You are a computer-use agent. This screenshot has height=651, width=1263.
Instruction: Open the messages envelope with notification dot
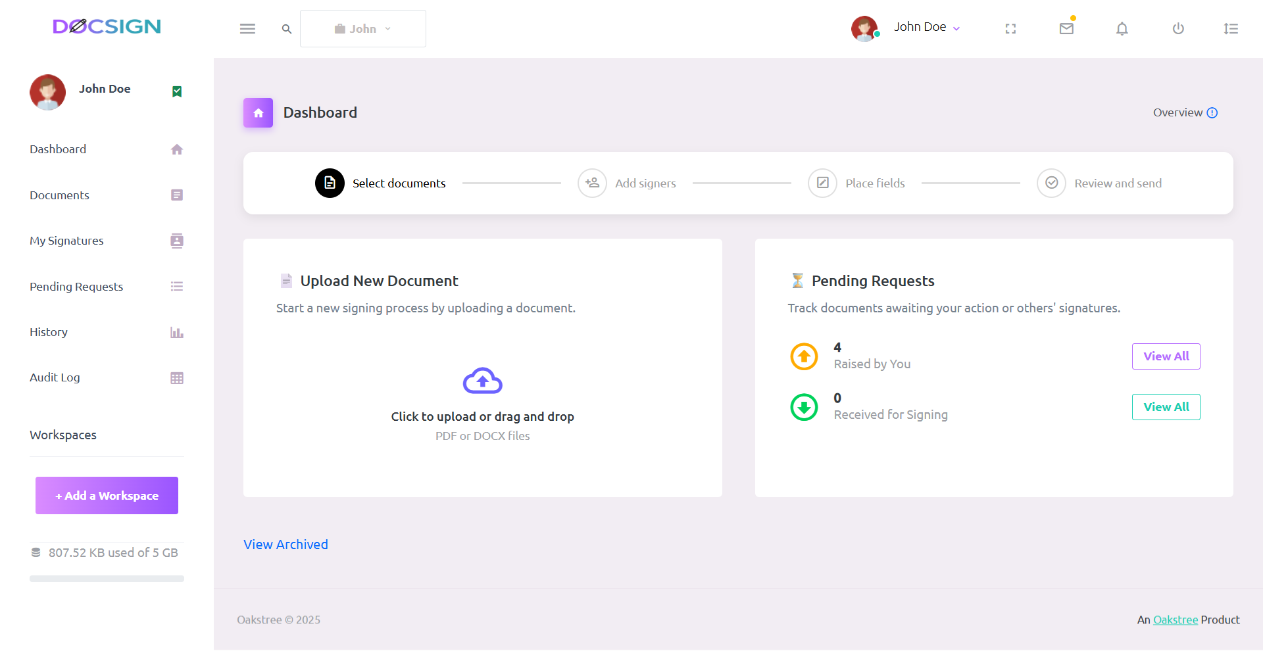coord(1066,28)
